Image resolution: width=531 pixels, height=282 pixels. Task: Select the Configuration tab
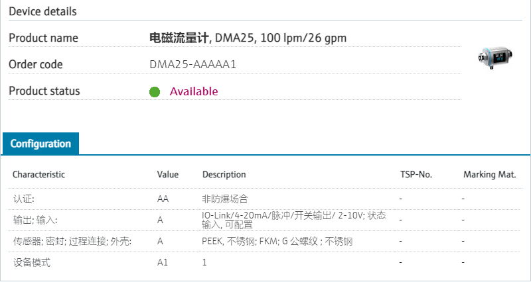tap(40, 143)
